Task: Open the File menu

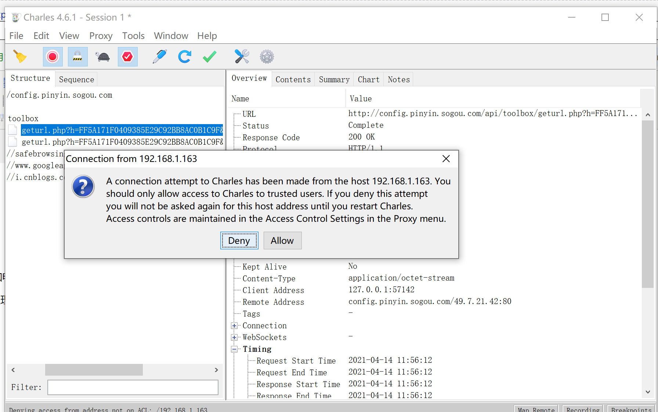Action: coord(16,36)
